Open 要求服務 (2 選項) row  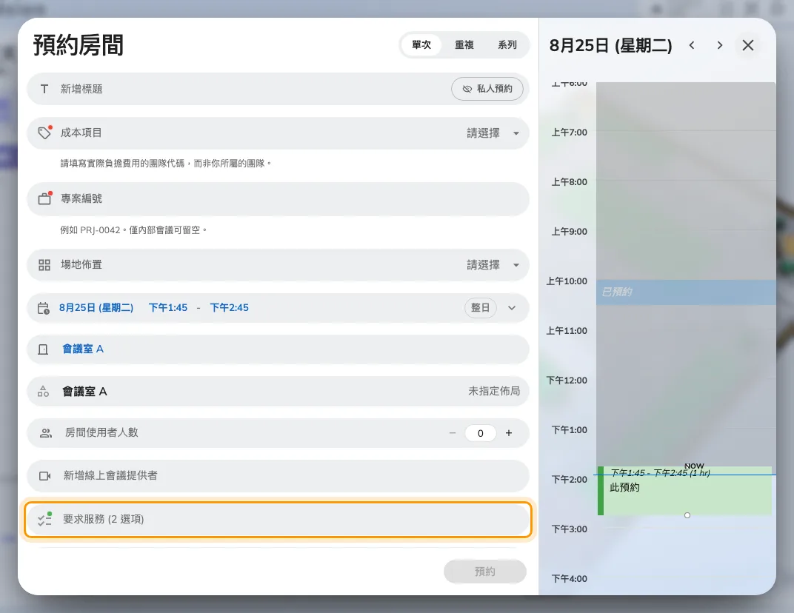[278, 520]
